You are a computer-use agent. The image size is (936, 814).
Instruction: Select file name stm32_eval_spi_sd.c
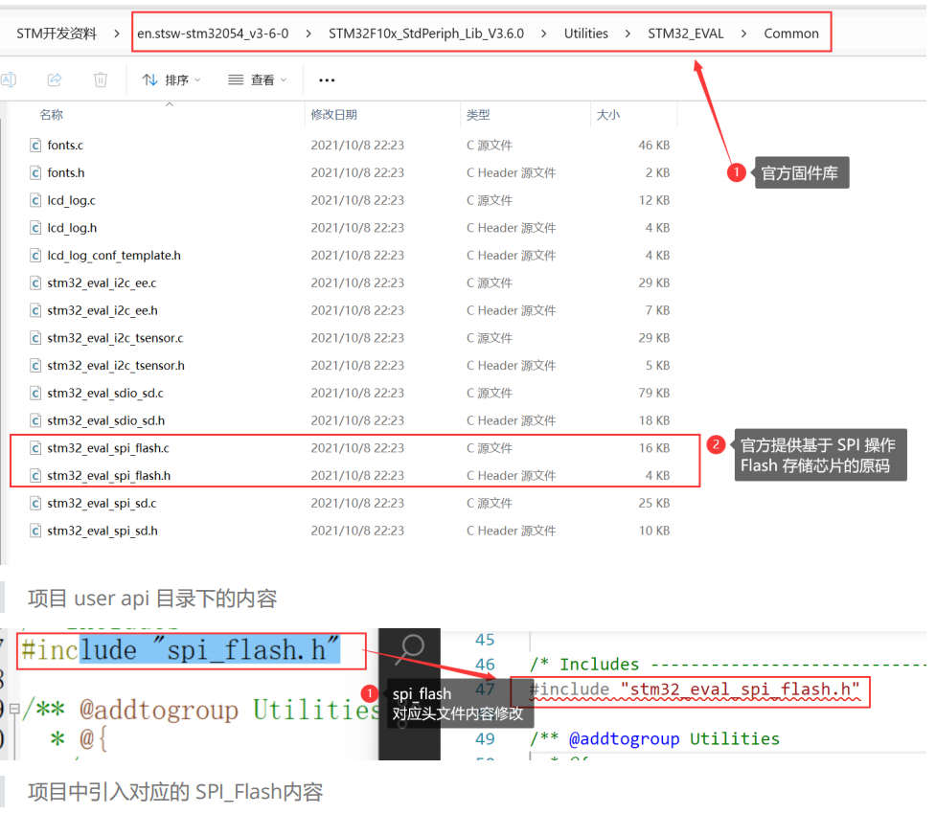click(102, 503)
